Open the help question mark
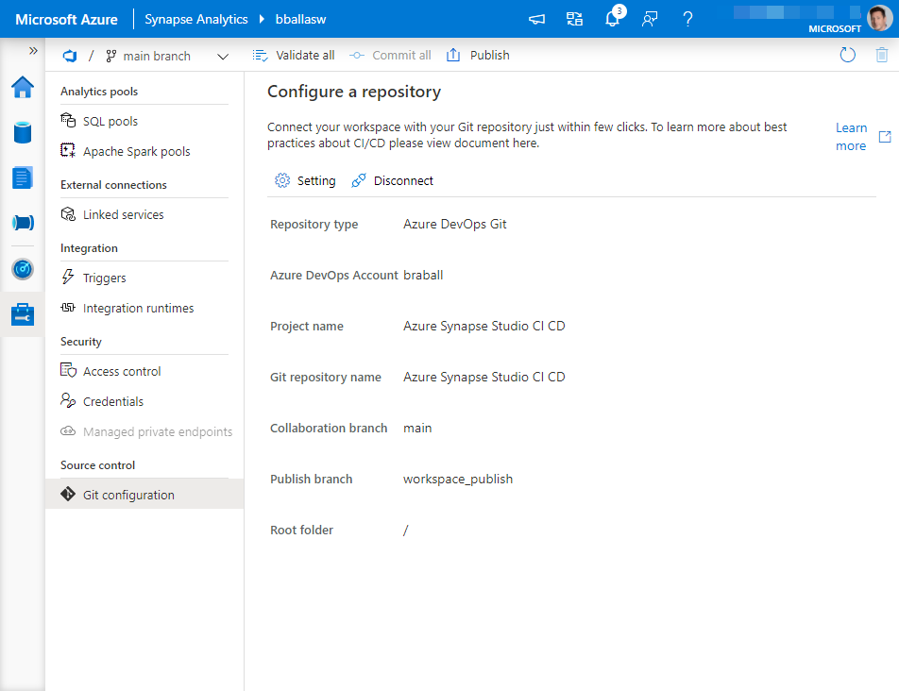 (x=687, y=19)
